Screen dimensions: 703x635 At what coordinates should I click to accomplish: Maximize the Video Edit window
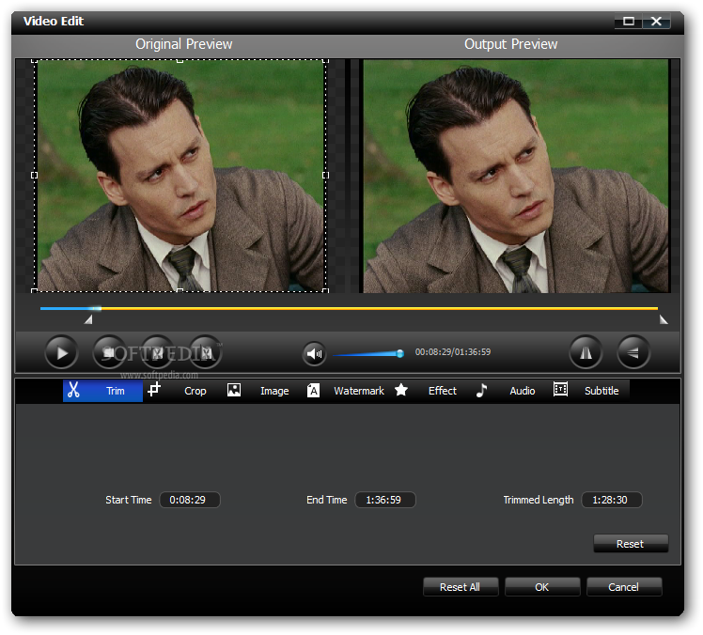click(x=629, y=21)
